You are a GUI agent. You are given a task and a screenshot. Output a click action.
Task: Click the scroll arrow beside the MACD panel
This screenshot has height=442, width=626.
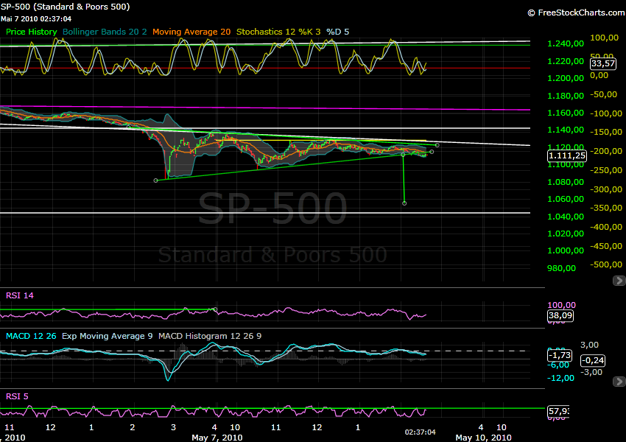pos(619,382)
